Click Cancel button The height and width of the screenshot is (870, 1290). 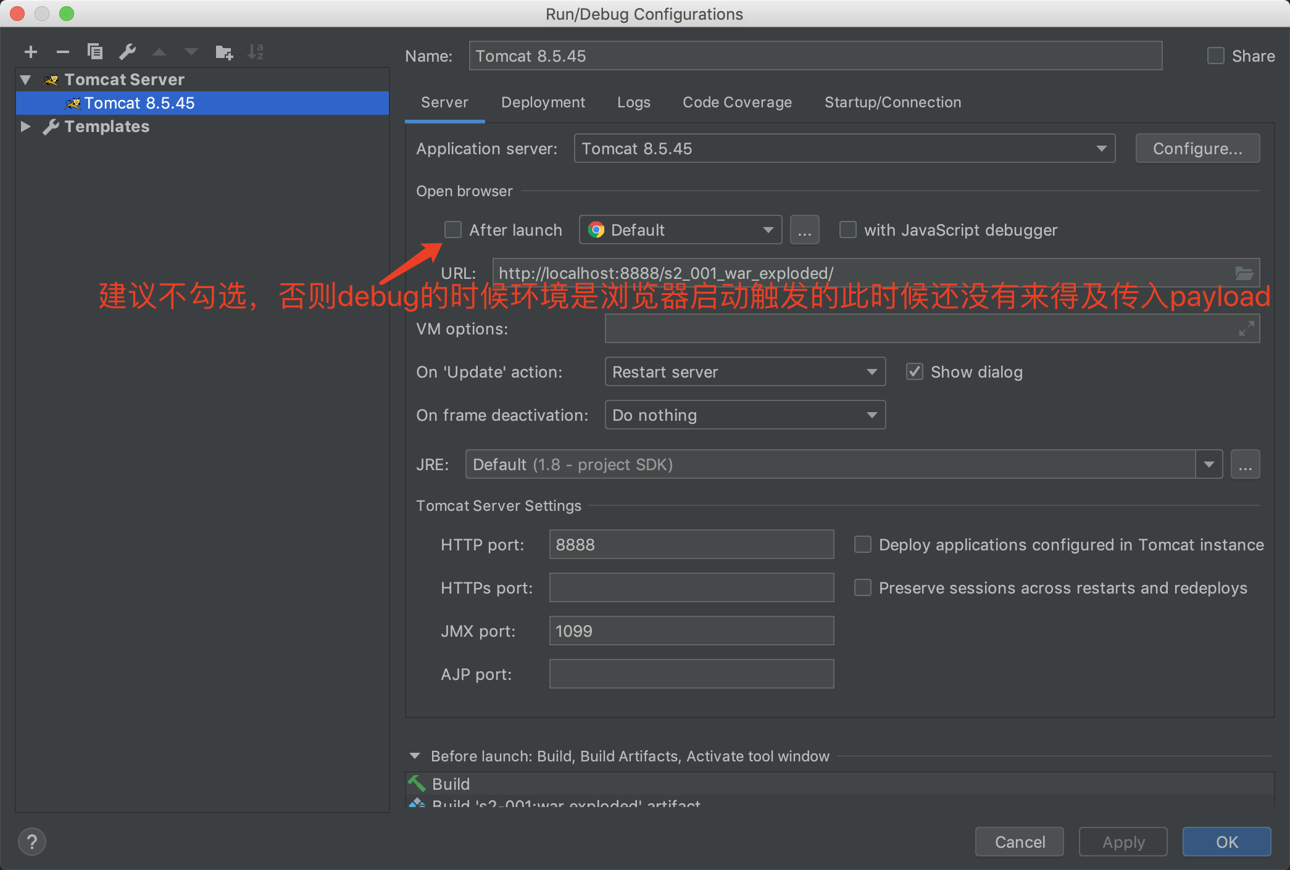point(1020,842)
